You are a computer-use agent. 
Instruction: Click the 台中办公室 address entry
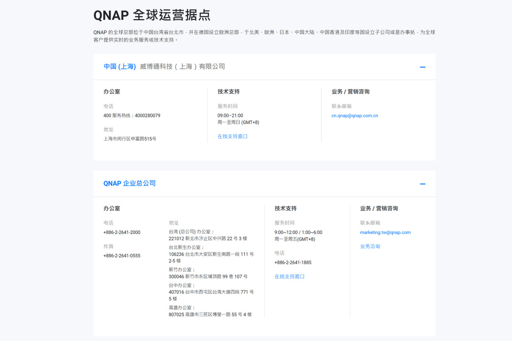(211, 292)
